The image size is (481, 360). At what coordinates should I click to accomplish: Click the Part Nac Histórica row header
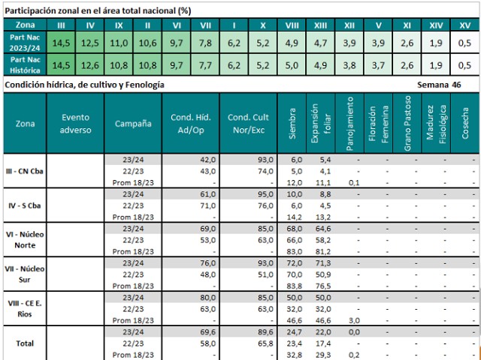coord(25,65)
